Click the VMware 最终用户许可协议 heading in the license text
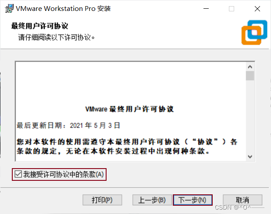 [x=129, y=109]
